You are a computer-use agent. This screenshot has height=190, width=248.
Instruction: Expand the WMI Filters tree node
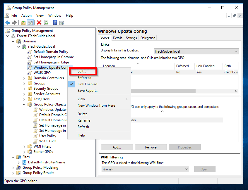point(24,146)
